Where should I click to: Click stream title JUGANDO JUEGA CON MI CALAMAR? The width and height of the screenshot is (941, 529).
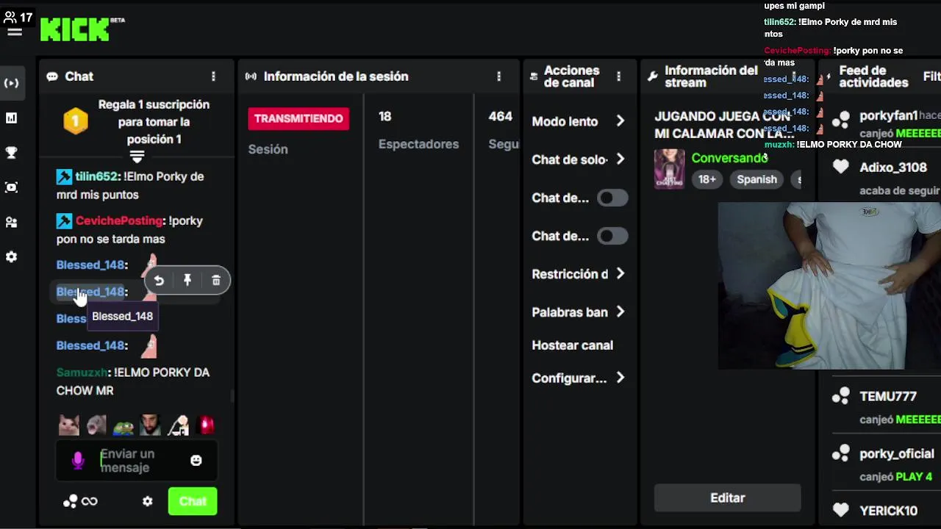coord(723,125)
